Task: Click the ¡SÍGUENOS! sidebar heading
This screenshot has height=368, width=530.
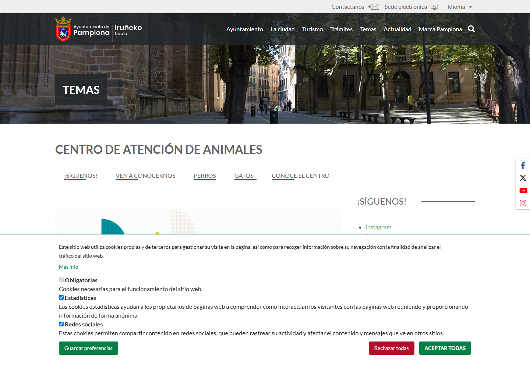Action: [x=382, y=202]
